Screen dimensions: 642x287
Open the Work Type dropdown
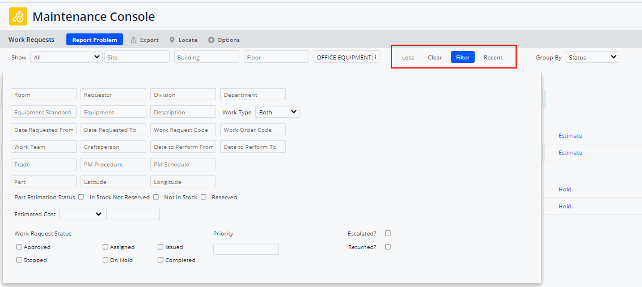[x=277, y=112]
